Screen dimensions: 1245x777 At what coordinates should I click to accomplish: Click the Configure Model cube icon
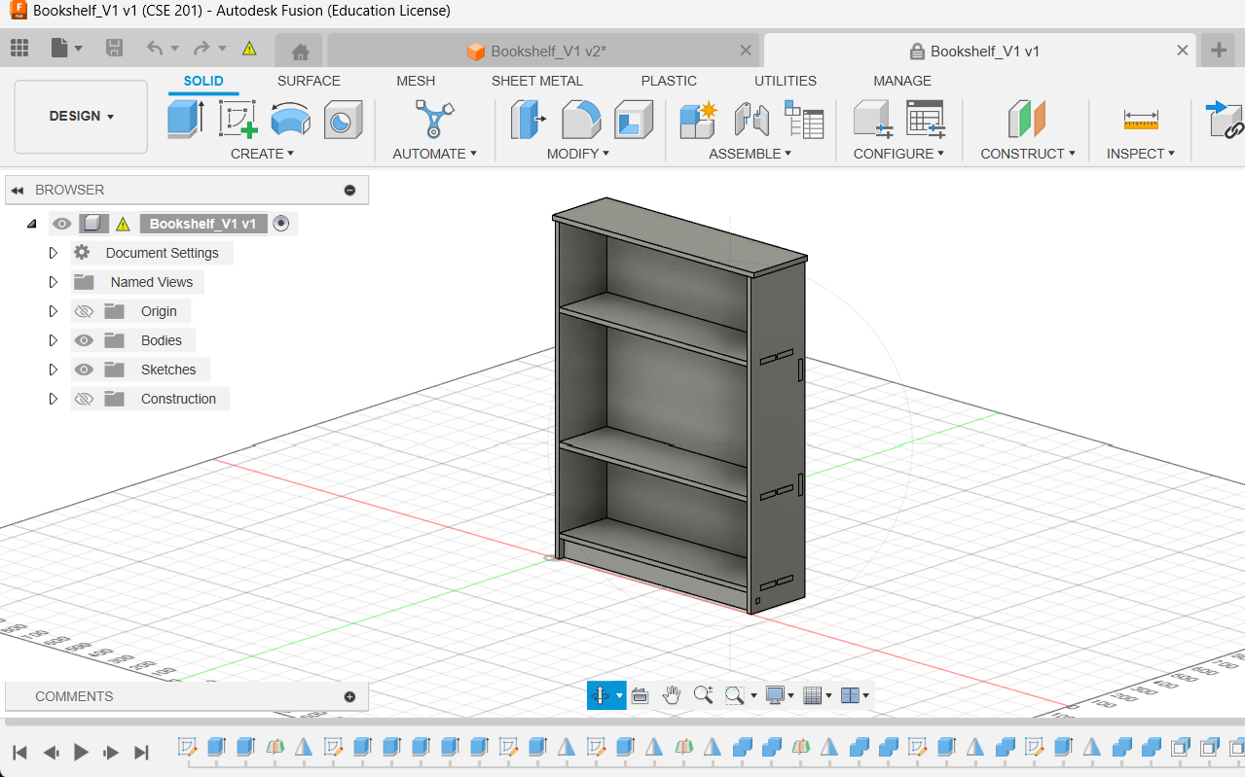click(873, 120)
